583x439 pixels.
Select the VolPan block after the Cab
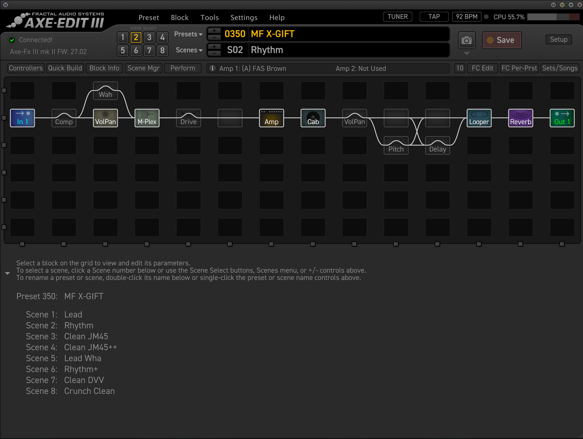tap(355, 118)
